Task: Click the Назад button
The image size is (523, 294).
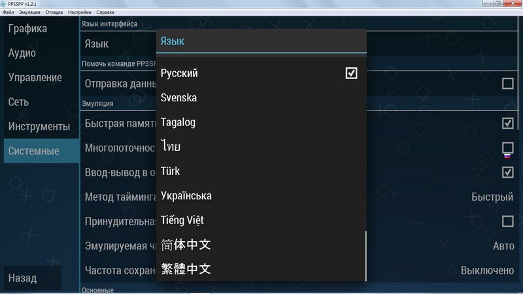Action: coord(32,278)
